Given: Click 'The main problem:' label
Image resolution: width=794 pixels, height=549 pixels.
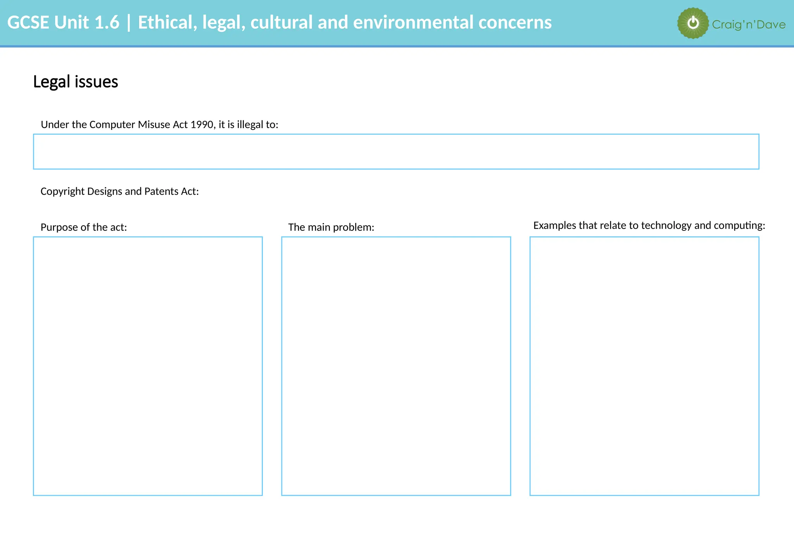Looking at the screenshot, I should click(x=331, y=227).
